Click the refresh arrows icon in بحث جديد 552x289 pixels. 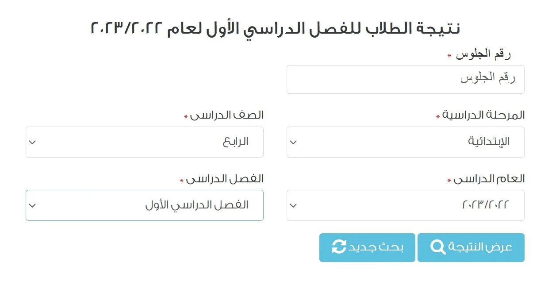(339, 247)
